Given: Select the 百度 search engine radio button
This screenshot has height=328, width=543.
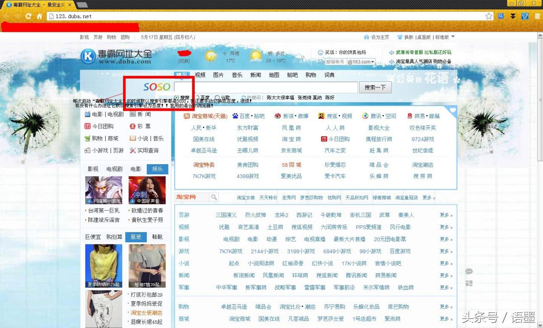Looking at the screenshot, I should [197, 97].
